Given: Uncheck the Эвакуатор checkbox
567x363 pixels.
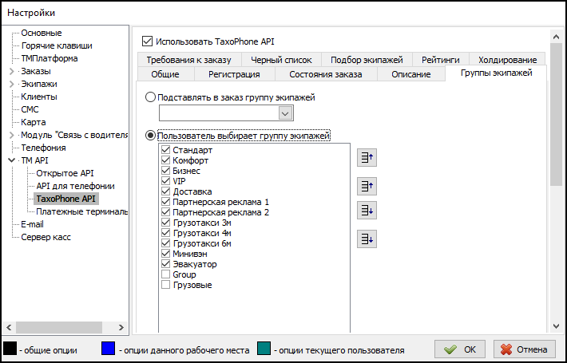Looking at the screenshot, I should (166, 264).
